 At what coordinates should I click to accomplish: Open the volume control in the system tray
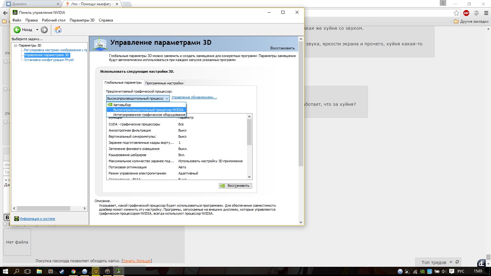(x=444, y=271)
